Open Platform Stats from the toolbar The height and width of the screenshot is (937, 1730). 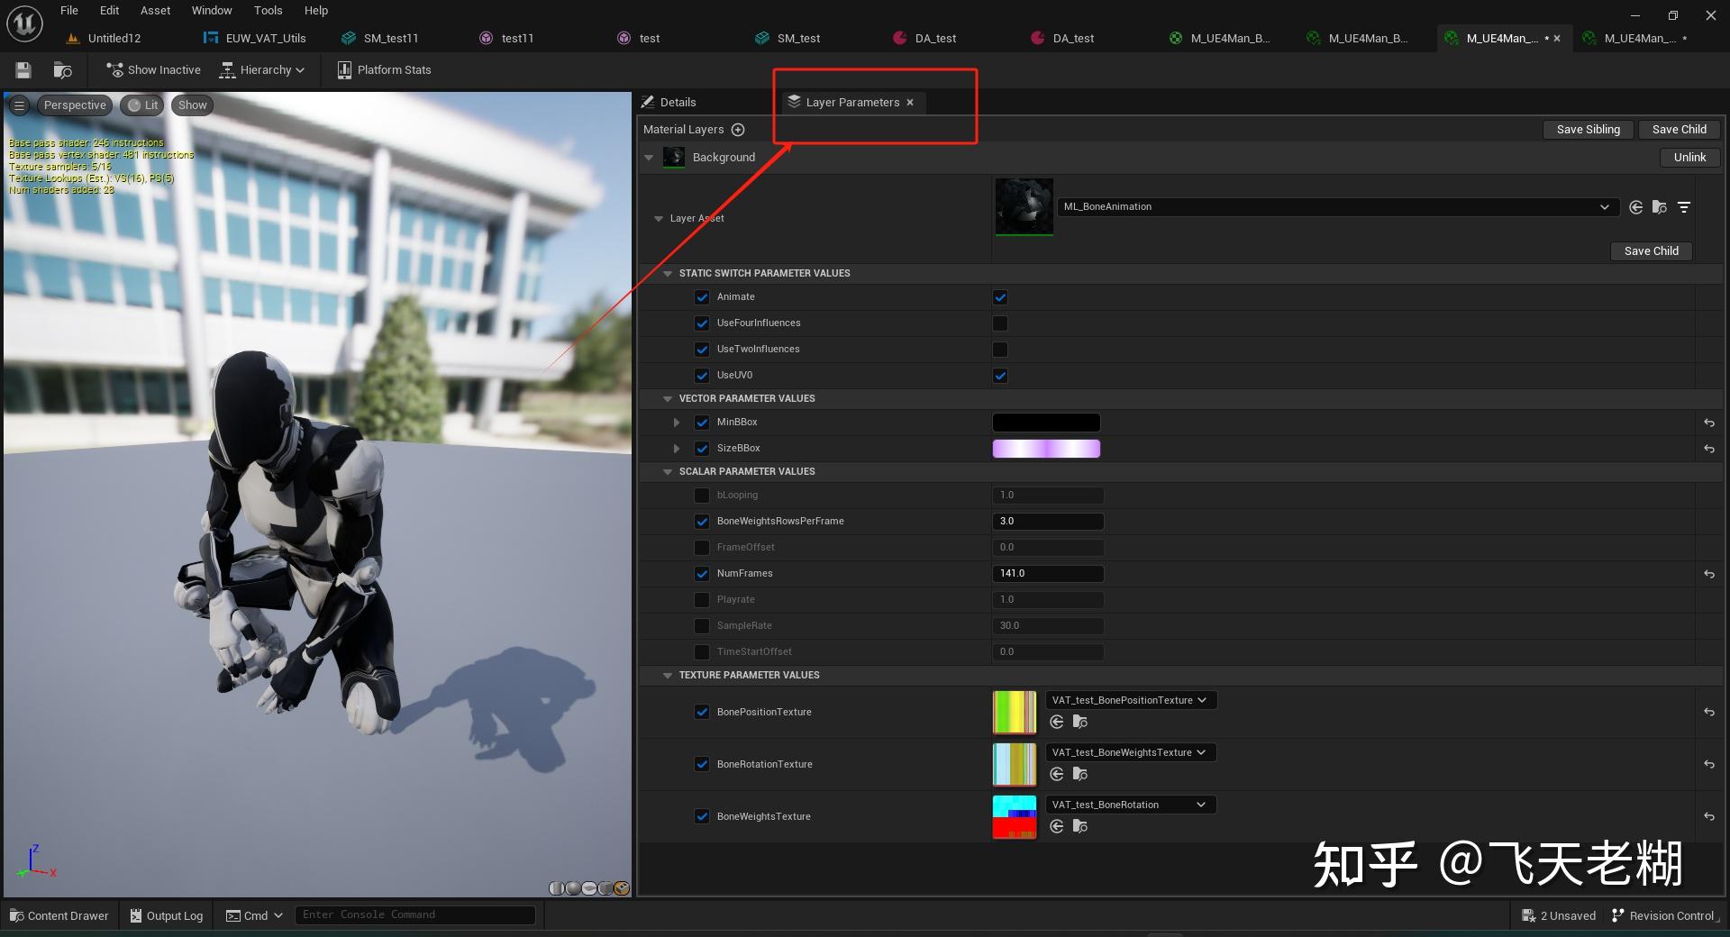(384, 70)
